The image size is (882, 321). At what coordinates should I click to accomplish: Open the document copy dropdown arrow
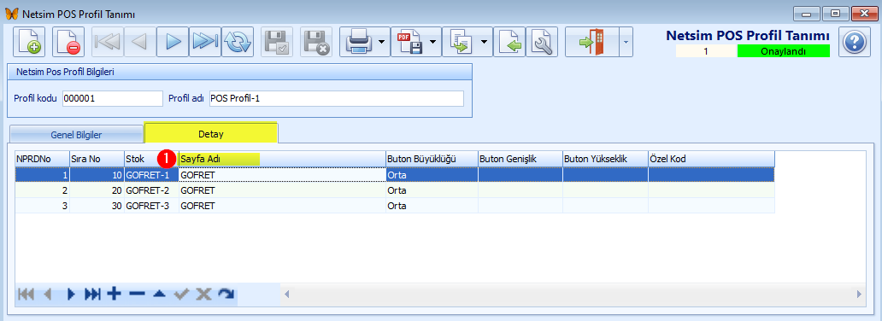[485, 42]
